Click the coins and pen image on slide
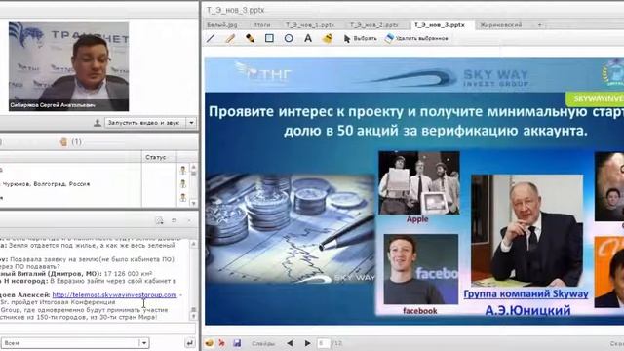 coord(290,229)
